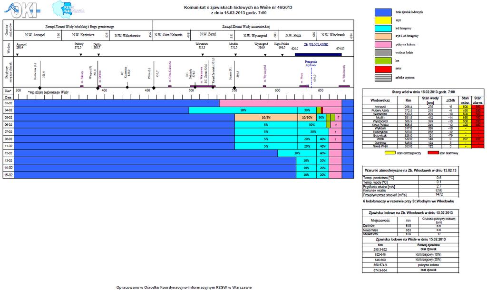This screenshot has width=487, height=291.
Task: Click the peach 10/30% segment in row 05-02
Action: point(307,118)
